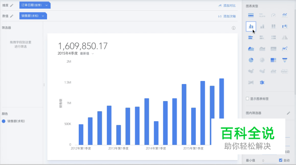The image size is (296, 165).
Task: Select the gauge chart type icon
Action: (x=273, y=15)
